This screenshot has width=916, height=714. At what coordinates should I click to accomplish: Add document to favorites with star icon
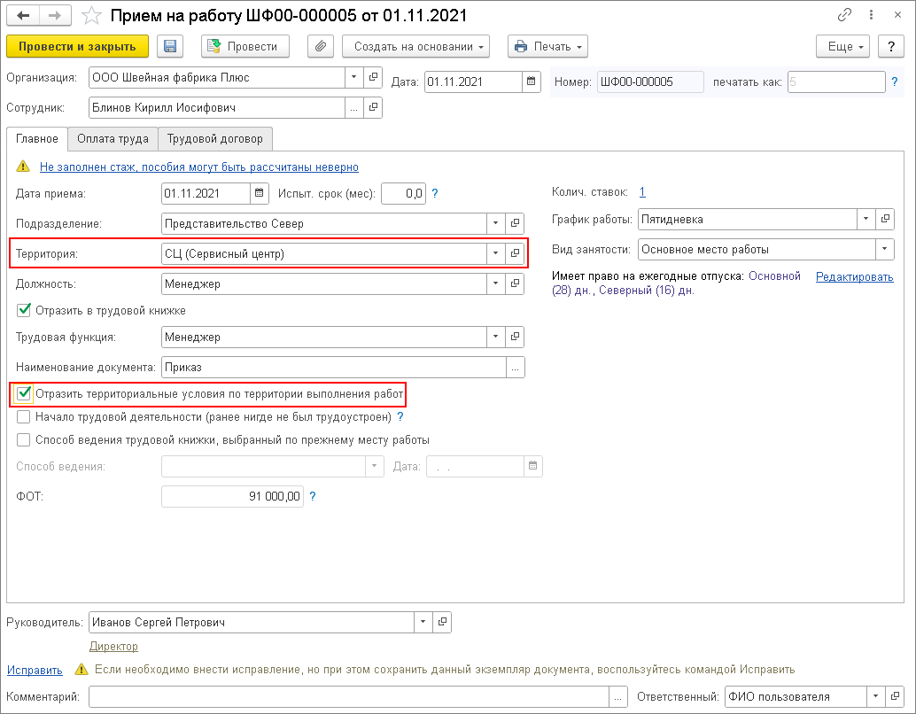(91, 16)
